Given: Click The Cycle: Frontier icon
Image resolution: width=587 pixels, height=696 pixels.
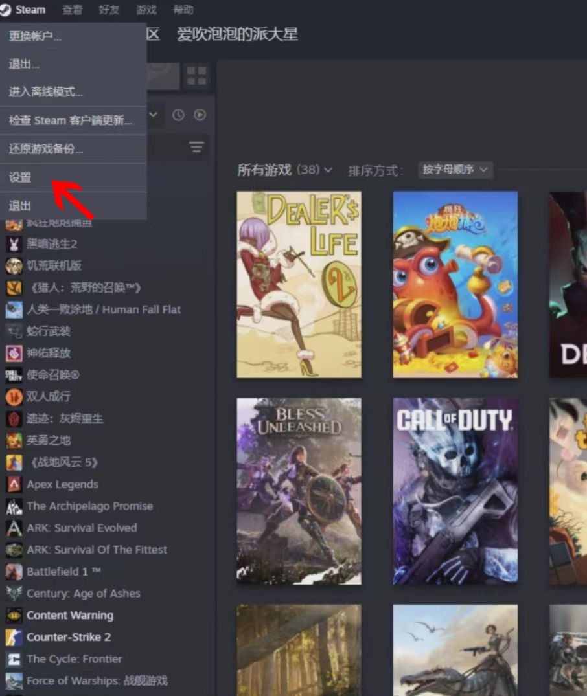Looking at the screenshot, I should pos(14,658).
